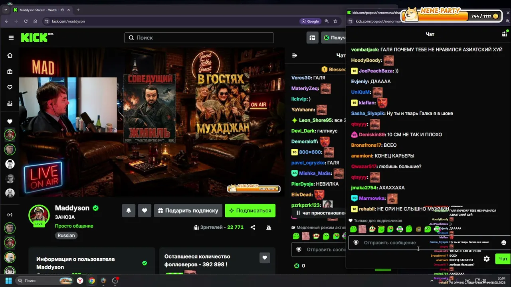The image size is (511, 287).
Task: Open the Yandex browser taskbar icon
Action: click(x=80, y=281)
